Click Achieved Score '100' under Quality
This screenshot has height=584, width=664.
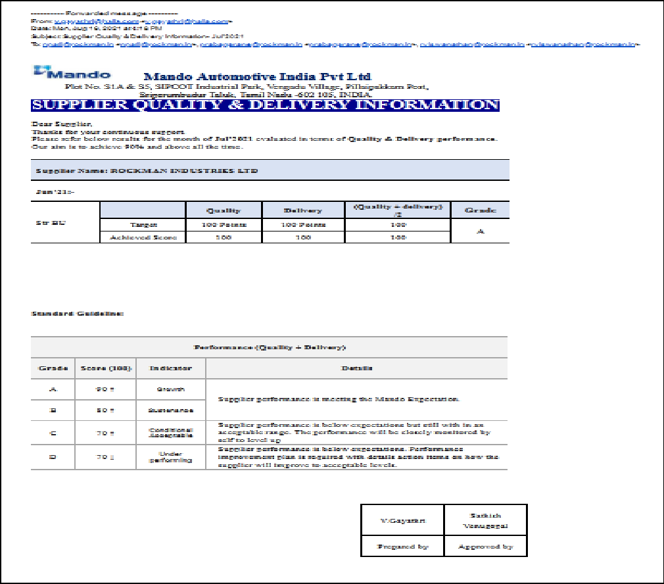tap(224, 237)
